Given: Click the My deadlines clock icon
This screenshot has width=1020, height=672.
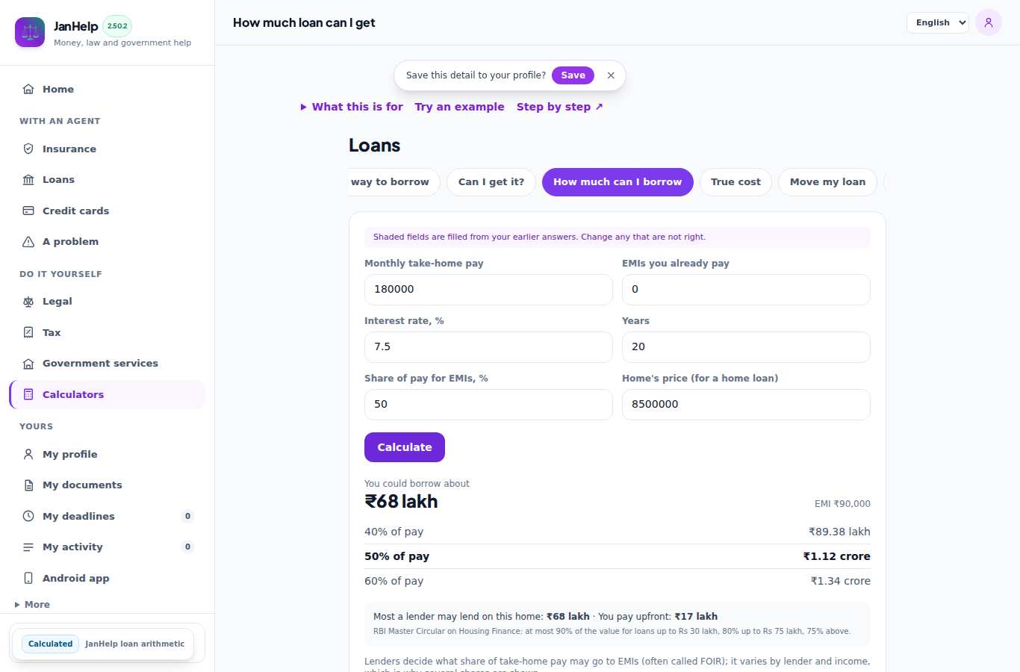Looking at the screenshot, I should pyautogui.click(x=28, y=516).
